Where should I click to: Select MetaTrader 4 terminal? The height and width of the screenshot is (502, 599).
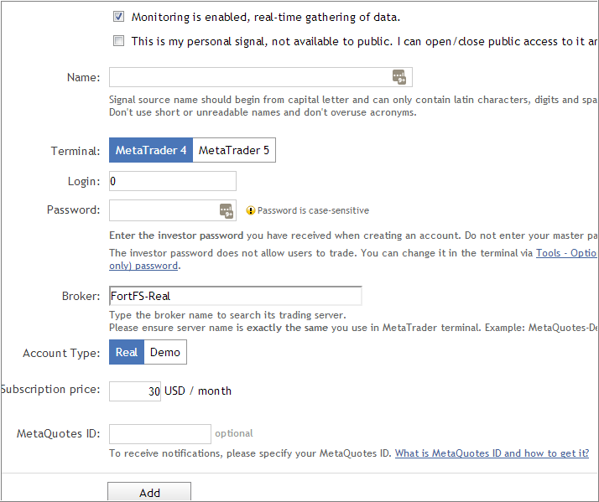pyautogui.click(x=151, y=150)
